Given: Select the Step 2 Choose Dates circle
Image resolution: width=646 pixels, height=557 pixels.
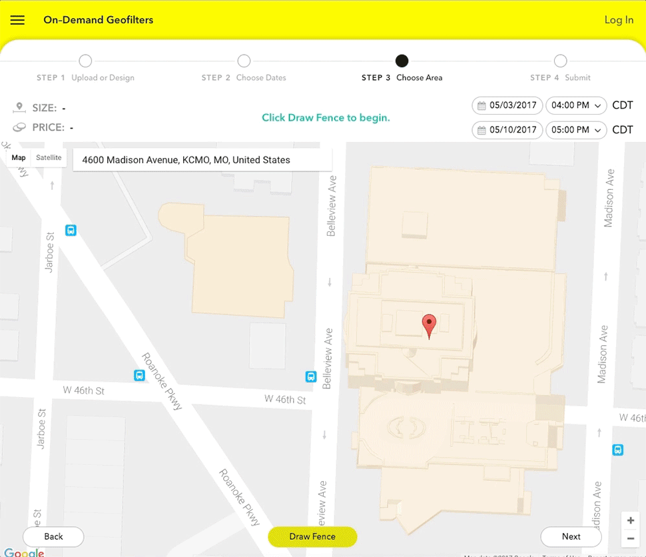Looking at the screenshot, I should click(x=244, y=61).
